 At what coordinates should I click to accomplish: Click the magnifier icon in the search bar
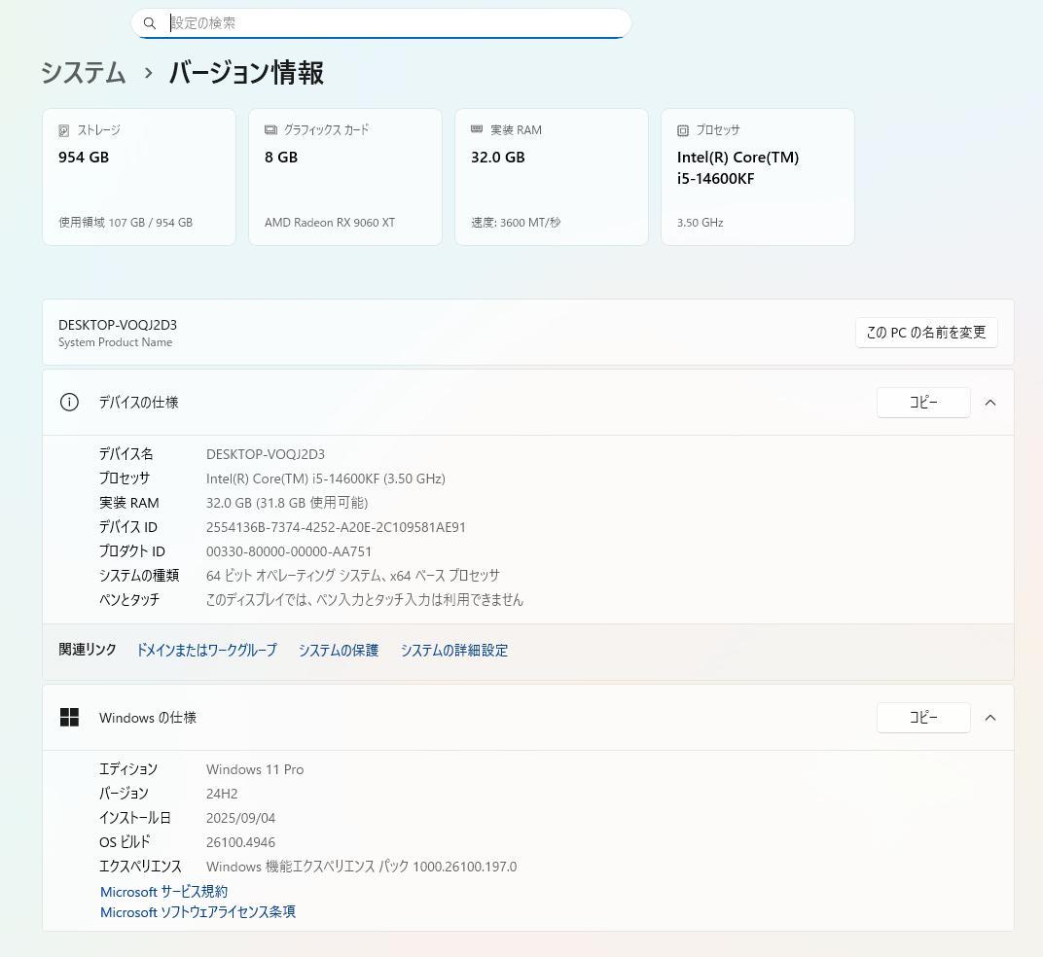pos(150,22)
